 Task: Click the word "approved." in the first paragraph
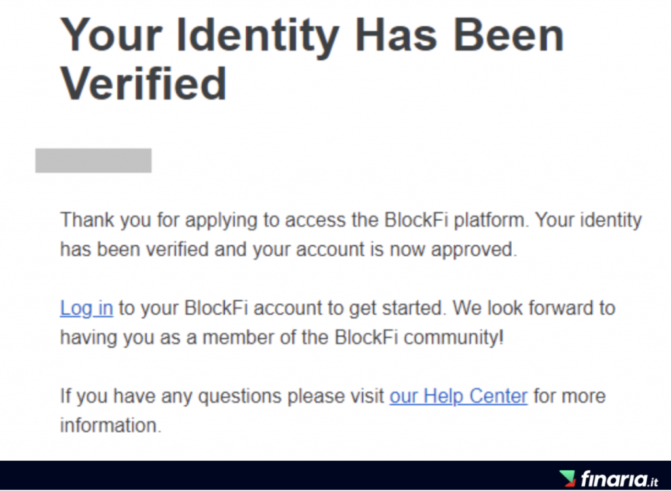point(474,250)
